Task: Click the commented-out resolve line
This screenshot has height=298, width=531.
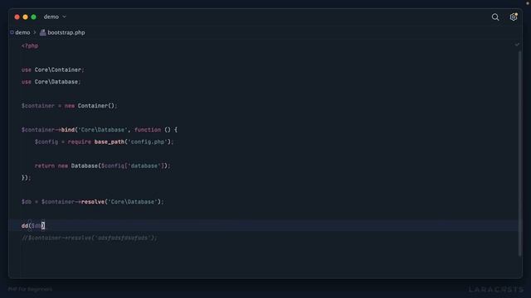Action: pos(90,238)
